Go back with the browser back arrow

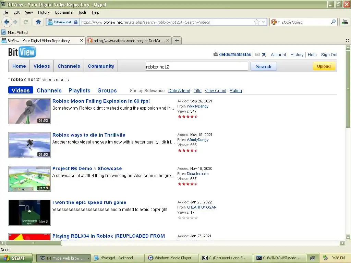coord(7,22)
